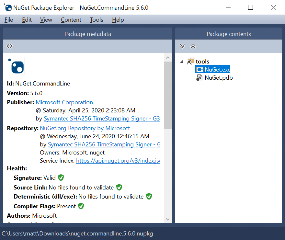
Task: Collapse the tools folder tree arrow
Action: (182, 62)
